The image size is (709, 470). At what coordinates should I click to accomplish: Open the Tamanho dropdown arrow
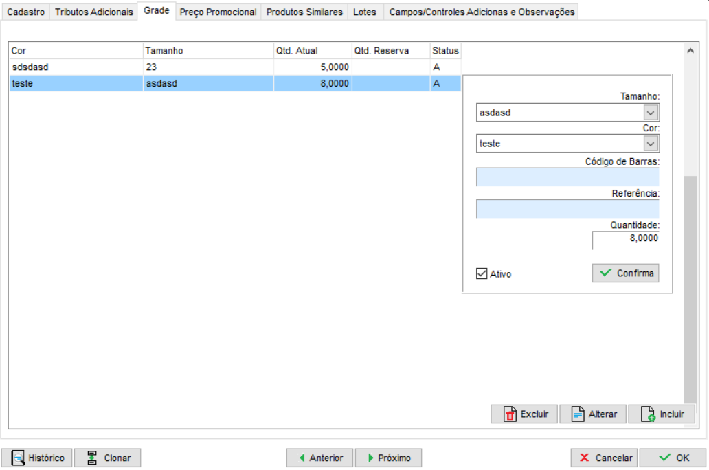coord(651,113)
